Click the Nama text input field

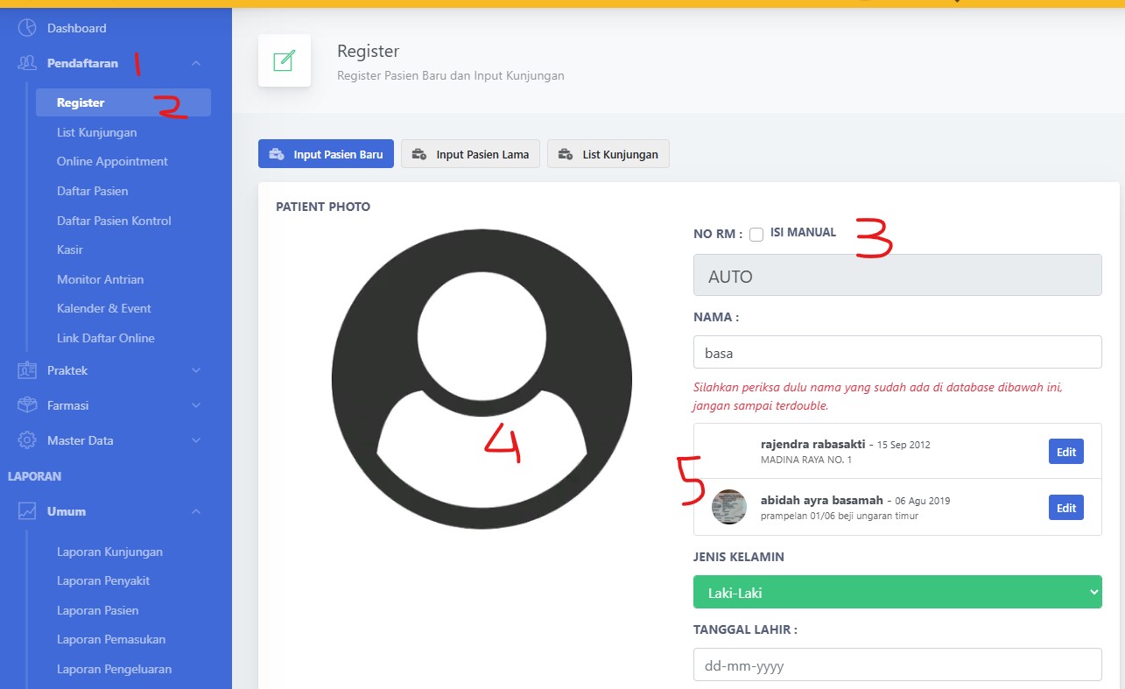coord(896,353)
